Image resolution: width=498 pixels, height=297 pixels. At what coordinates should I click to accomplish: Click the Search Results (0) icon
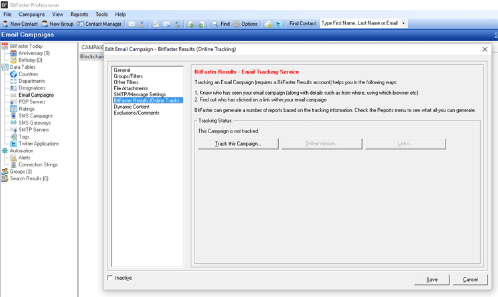click(x=5, y=178)
